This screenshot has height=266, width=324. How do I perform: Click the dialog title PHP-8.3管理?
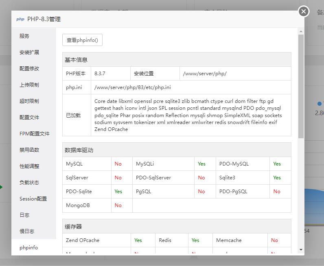44,19
